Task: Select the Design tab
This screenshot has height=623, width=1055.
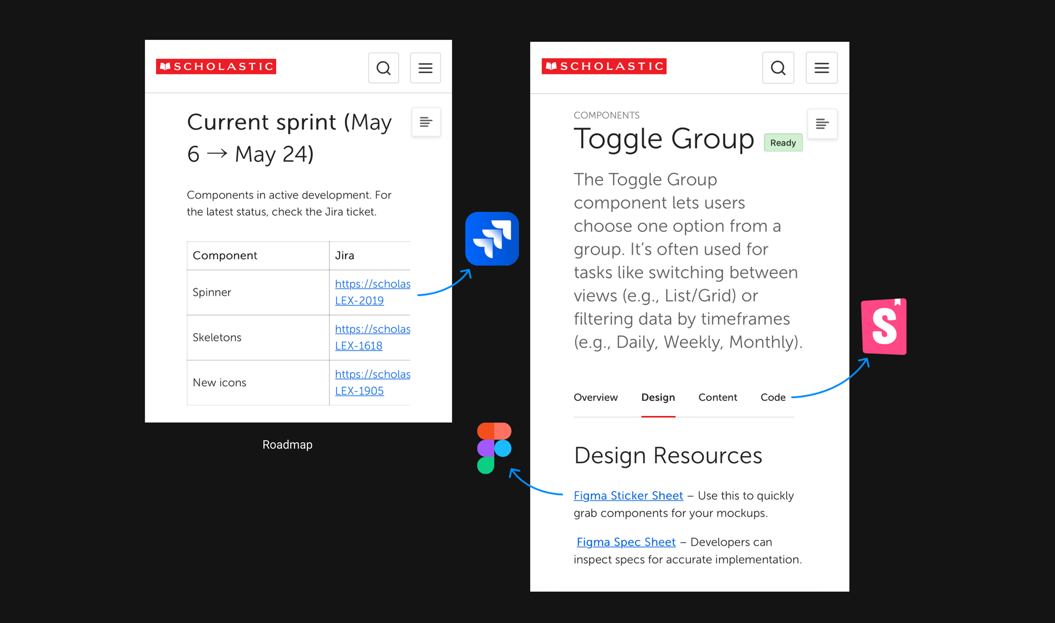Action: 658,397
